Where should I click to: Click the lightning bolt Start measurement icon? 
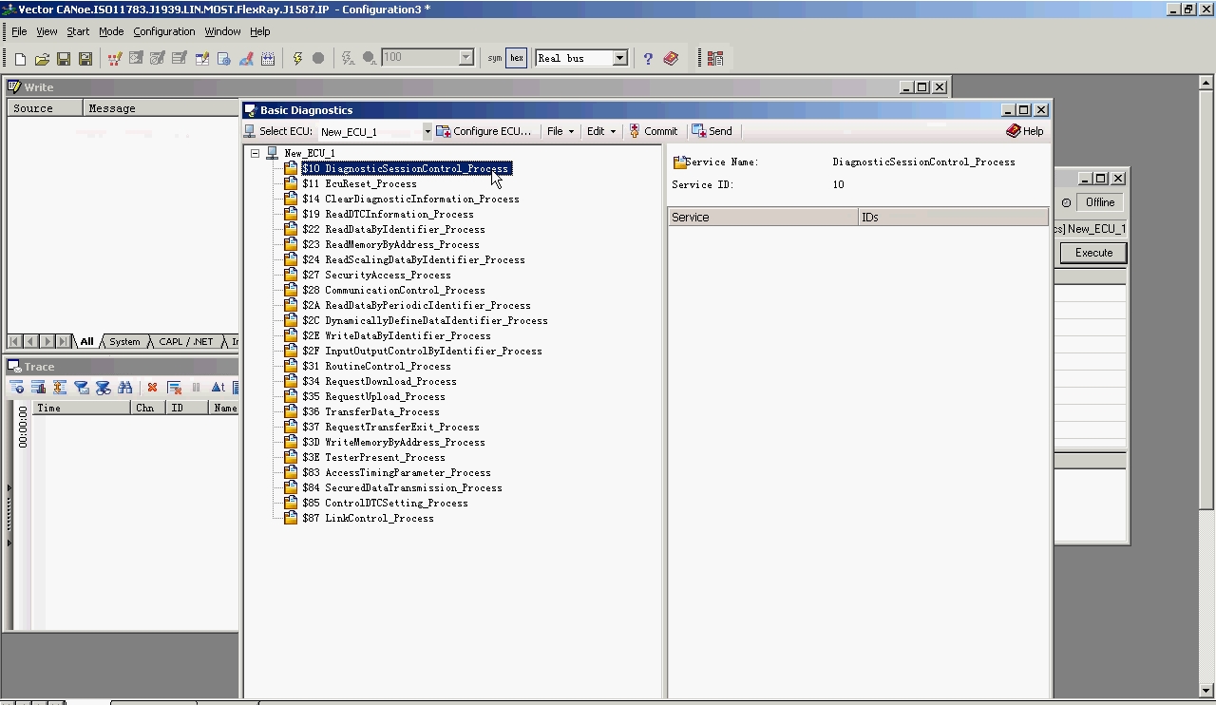(297, 58)
